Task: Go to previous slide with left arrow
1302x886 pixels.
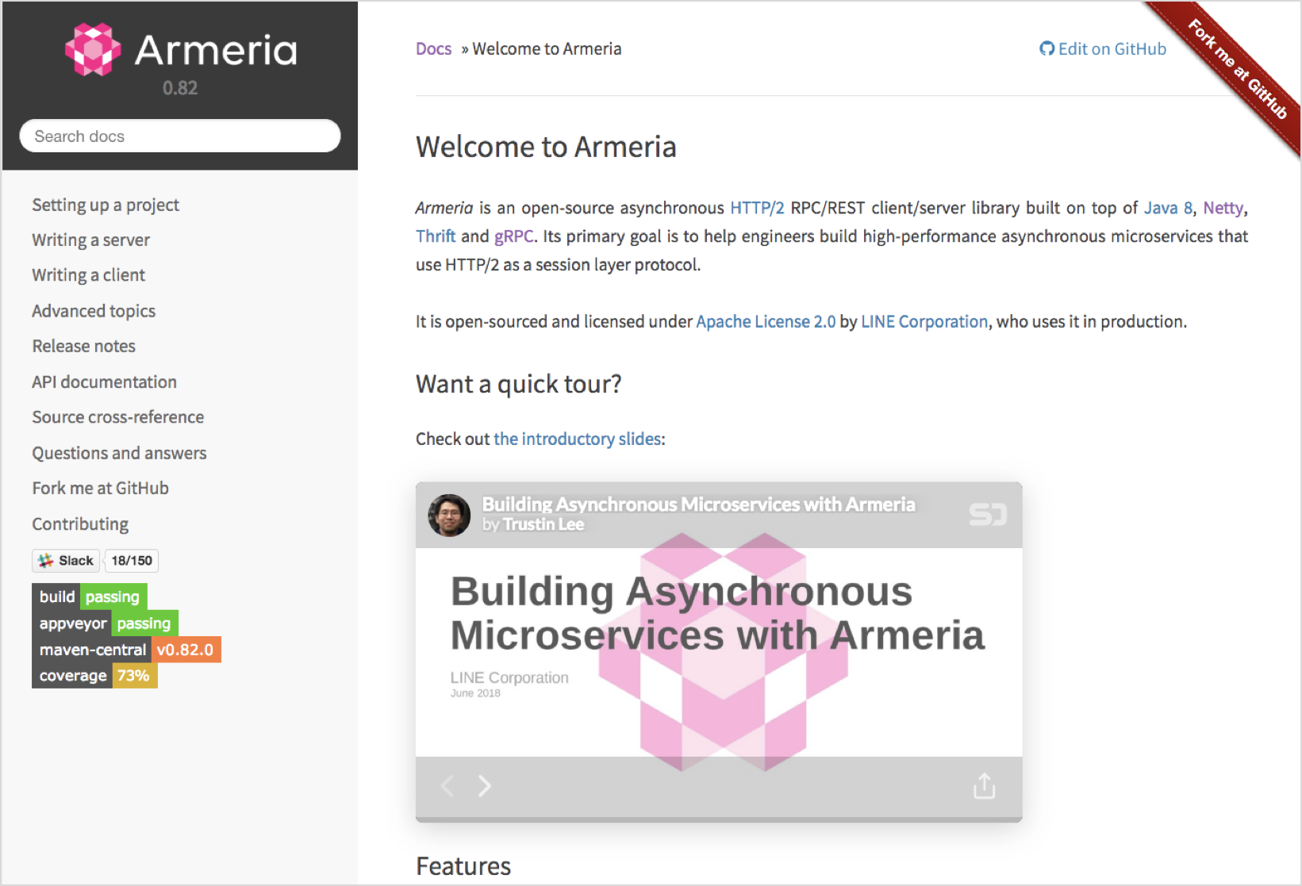Action: [447, 785]
